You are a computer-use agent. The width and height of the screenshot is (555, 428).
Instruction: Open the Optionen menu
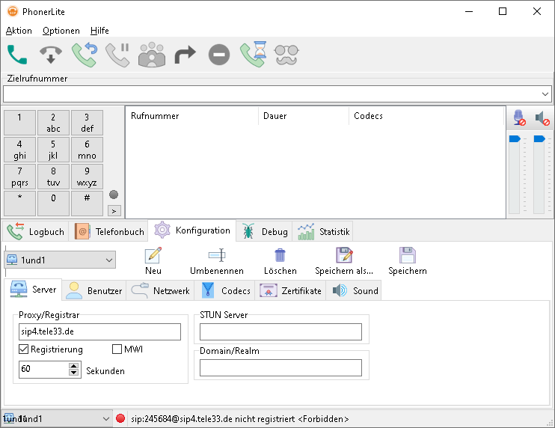pos(61,31)
